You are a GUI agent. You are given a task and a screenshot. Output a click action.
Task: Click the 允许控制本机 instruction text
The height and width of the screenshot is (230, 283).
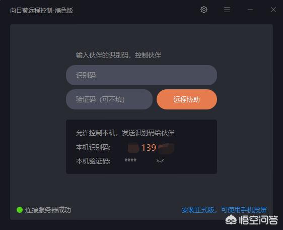96,133
